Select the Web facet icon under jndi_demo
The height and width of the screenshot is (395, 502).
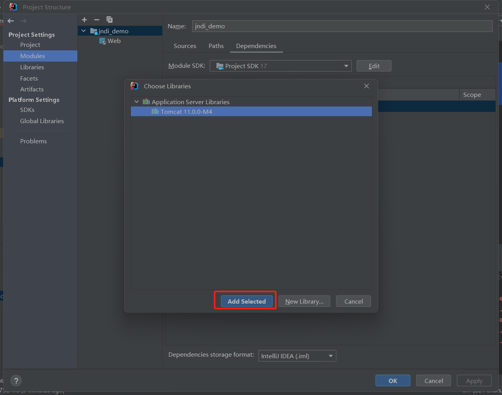pyautogui.click(x=103, y=41)
